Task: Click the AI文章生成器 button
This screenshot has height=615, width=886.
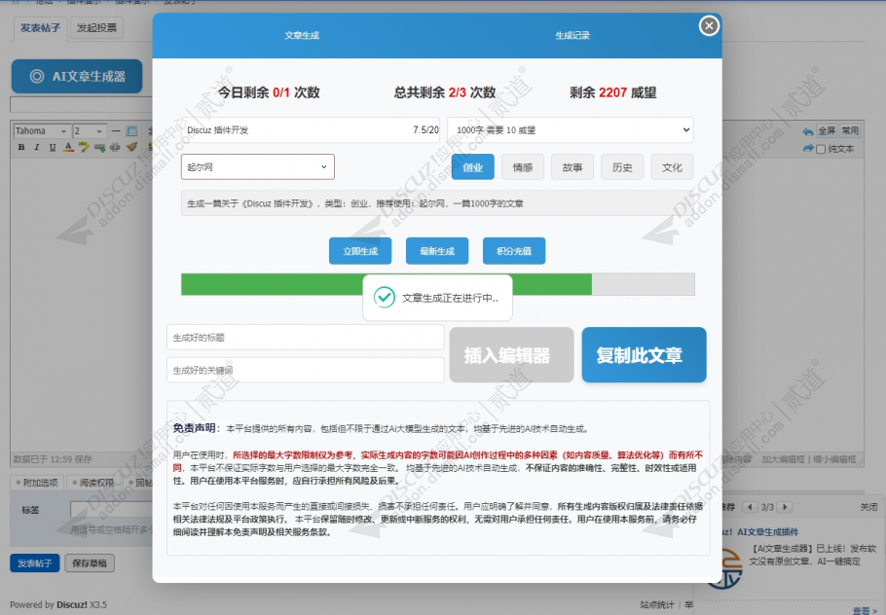Action: [x=77, y=76]
